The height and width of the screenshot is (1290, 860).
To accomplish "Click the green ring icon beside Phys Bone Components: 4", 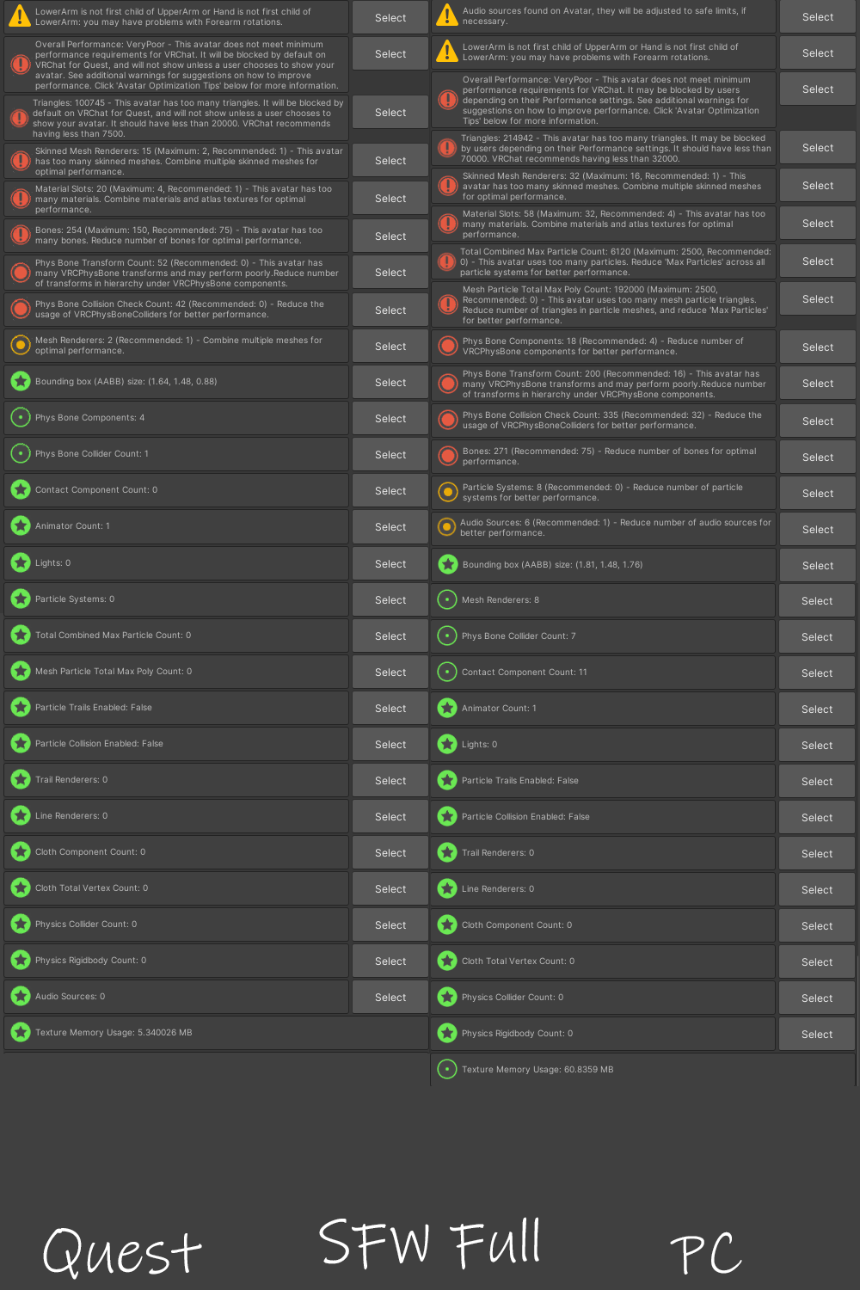I will coord(20,417).
